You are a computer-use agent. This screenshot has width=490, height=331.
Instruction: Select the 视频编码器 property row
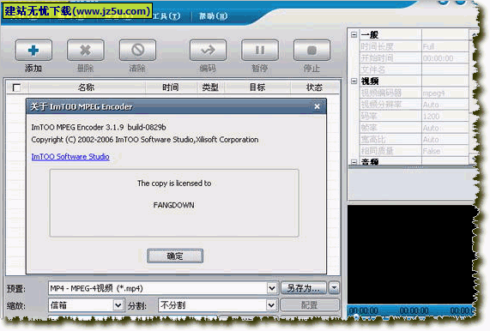pos(414,93)
